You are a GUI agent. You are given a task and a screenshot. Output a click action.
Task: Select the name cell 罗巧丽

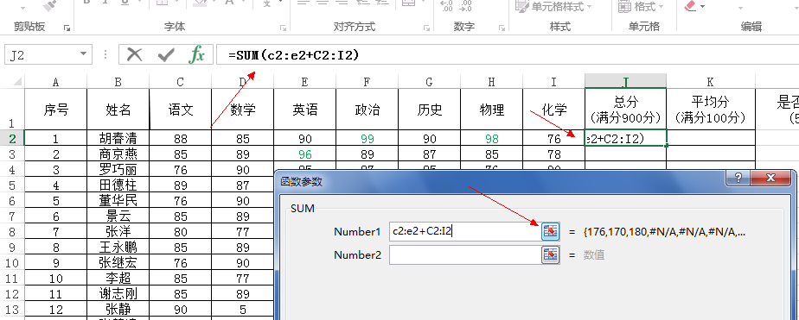(118, 170)
